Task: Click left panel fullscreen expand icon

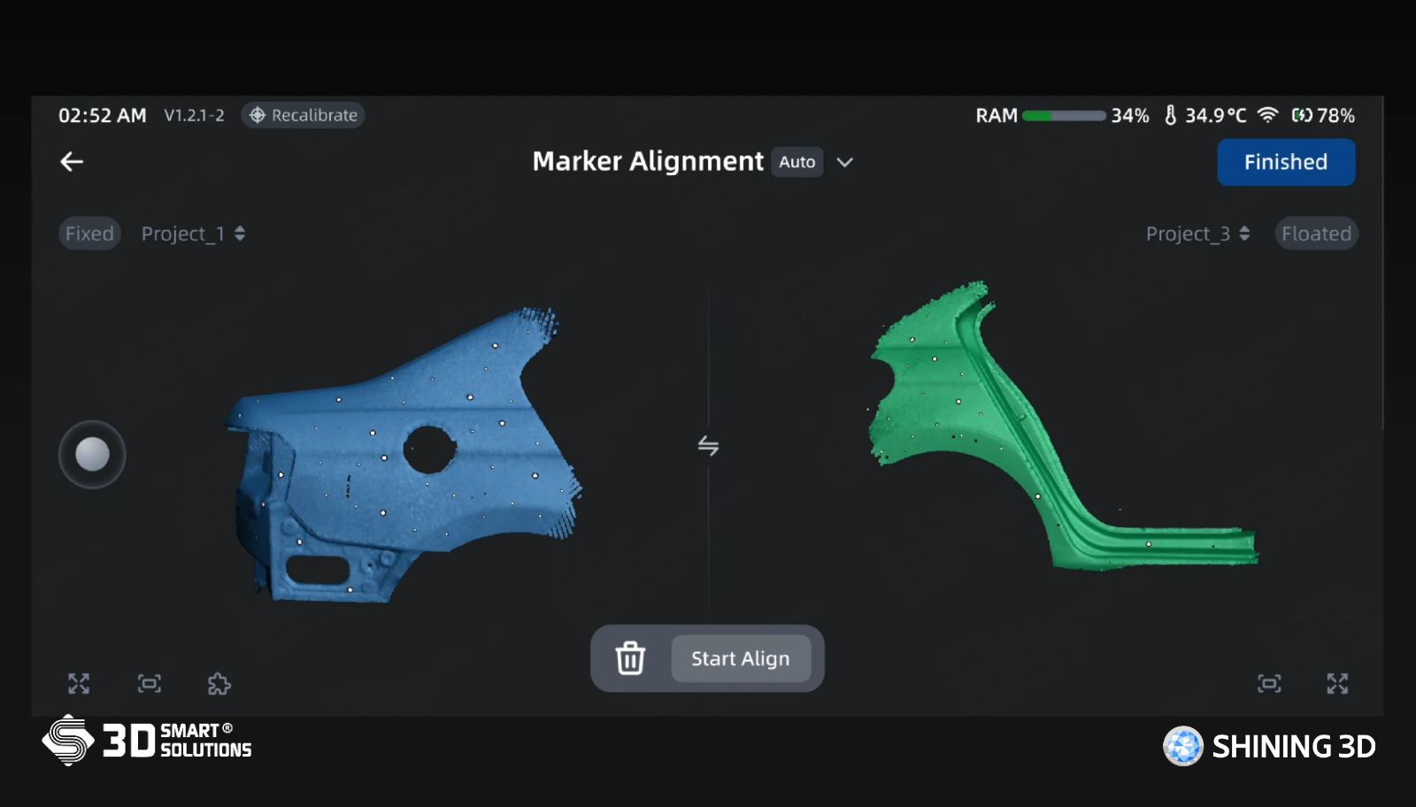Action: click(79, 683)
